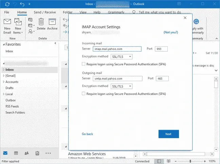Click reading pane scroll up arrow
The width and height of the screenshot is (220, 164).
216,79
